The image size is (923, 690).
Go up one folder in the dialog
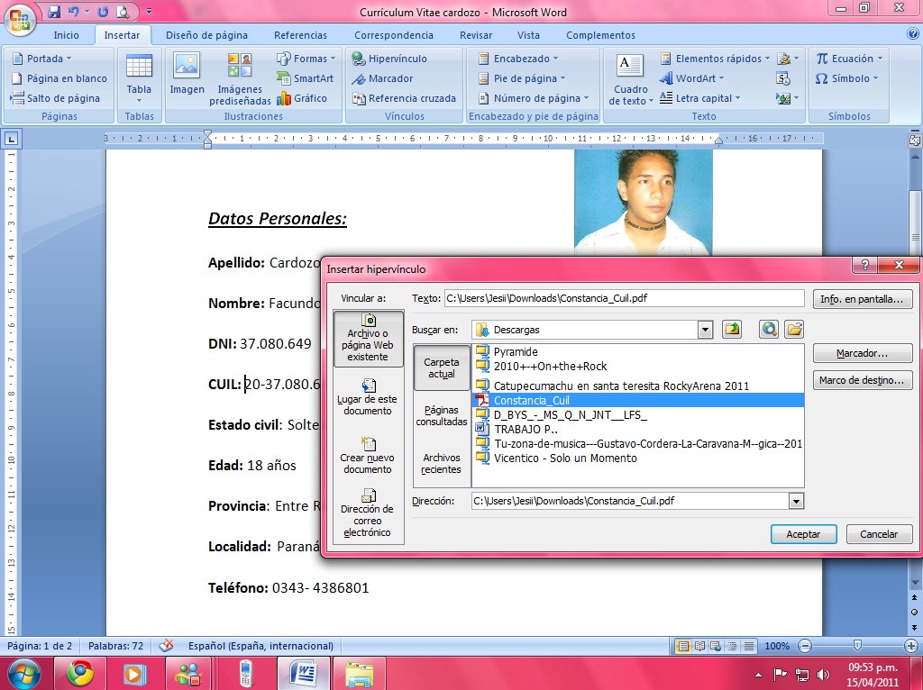732,330
